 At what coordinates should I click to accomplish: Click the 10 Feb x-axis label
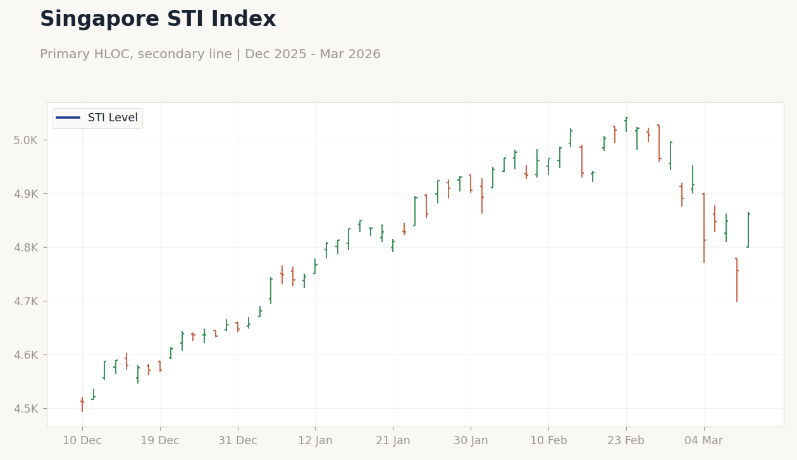point(548,441)
